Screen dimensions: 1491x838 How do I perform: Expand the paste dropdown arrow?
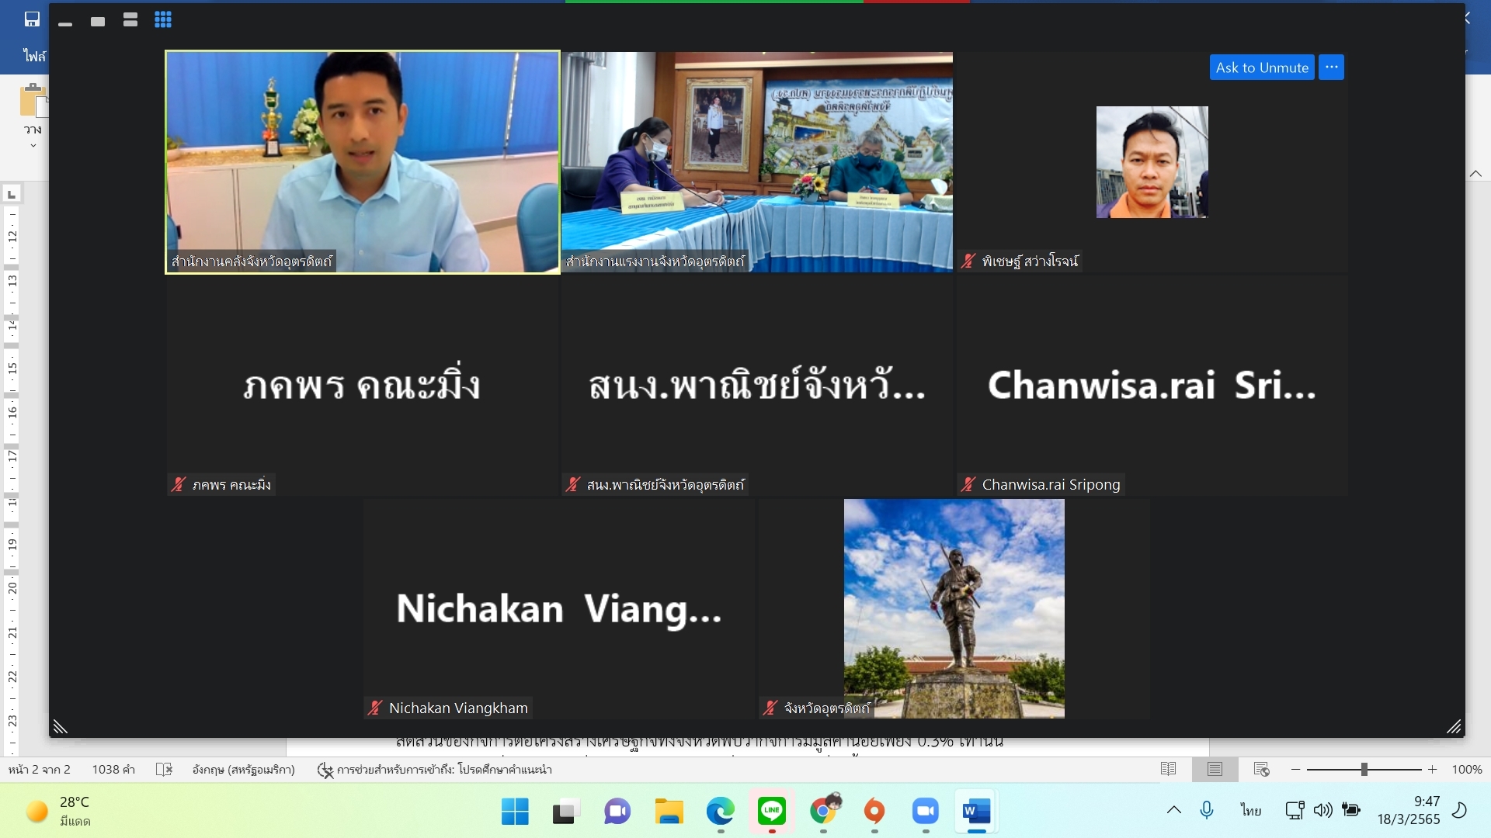click(33, 146)
